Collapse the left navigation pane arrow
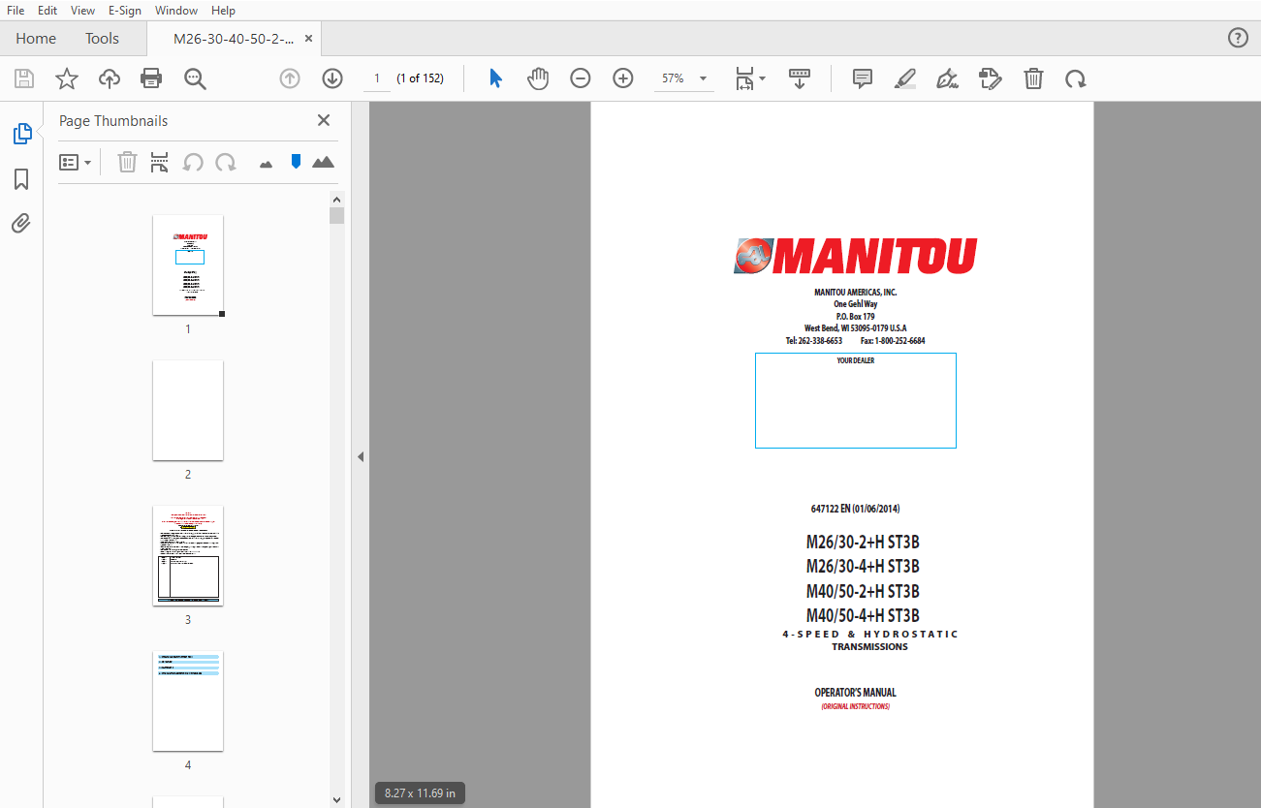The image size is (1261, 808). [361, 456]
